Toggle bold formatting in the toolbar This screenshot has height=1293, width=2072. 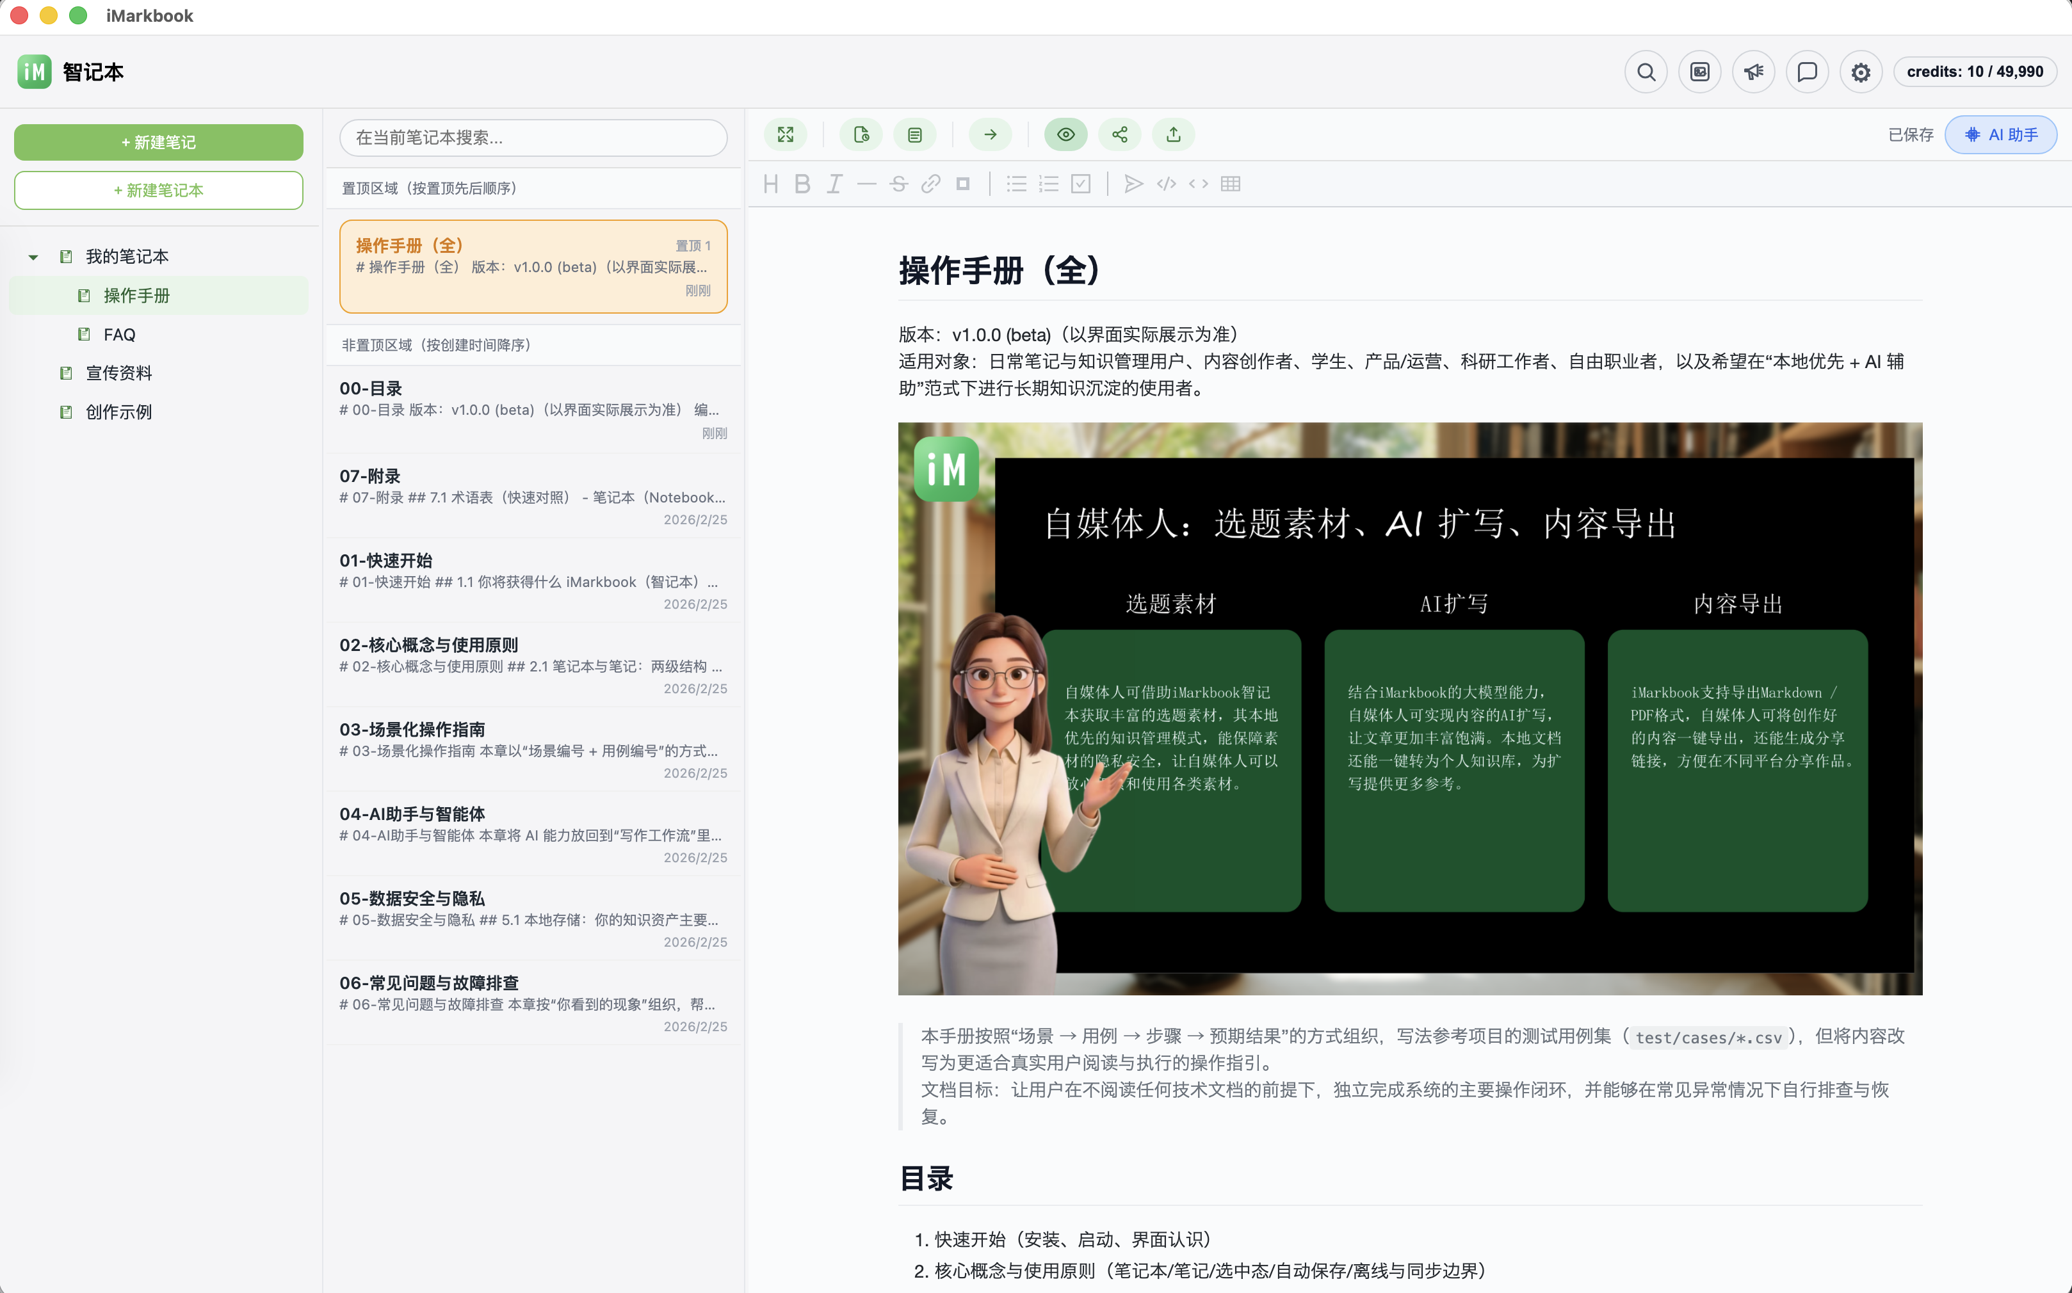point(802,184)
